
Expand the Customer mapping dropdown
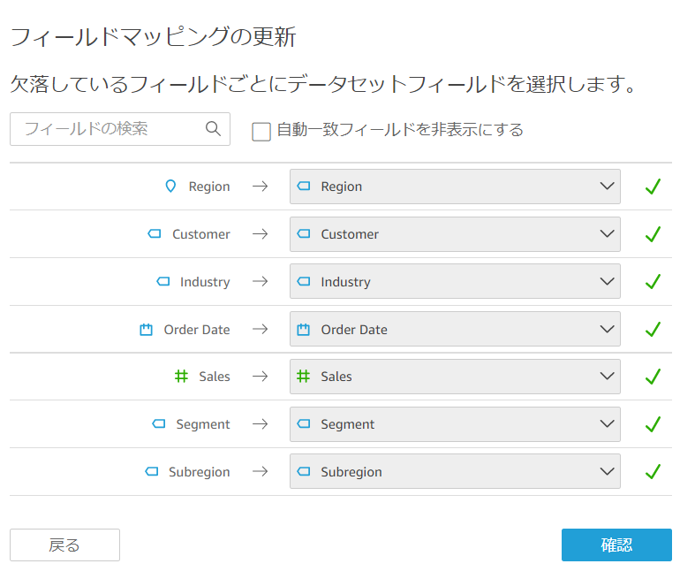pos(455,234)
